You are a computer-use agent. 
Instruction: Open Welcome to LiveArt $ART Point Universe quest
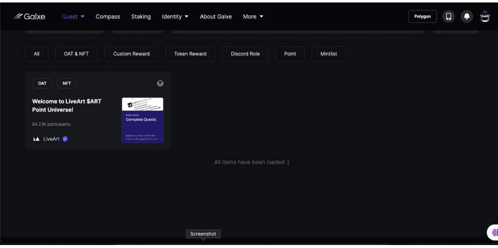(67, 106)
